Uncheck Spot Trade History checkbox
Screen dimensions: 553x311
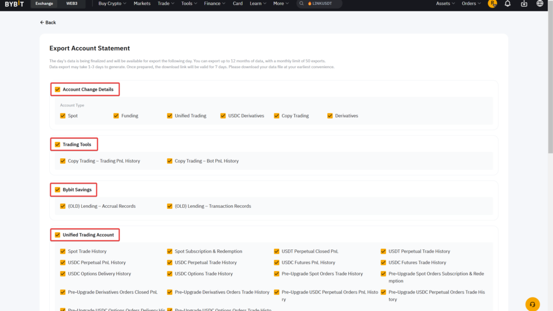pyautogui.click(x=63, y=251)
